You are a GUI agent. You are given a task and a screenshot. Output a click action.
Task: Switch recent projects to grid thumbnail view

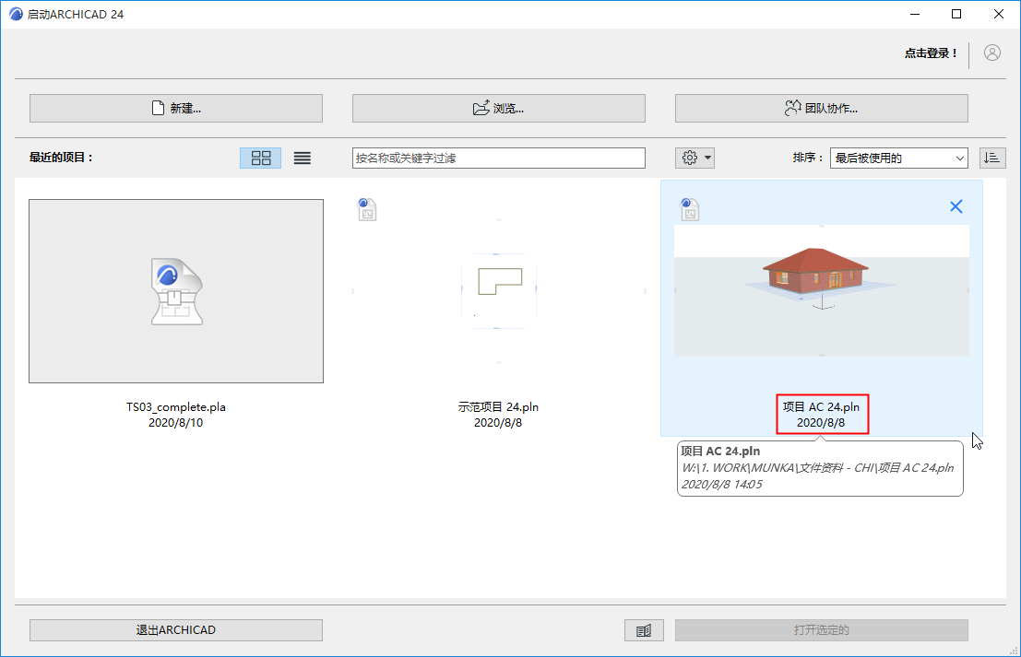(x=260, y=157)
